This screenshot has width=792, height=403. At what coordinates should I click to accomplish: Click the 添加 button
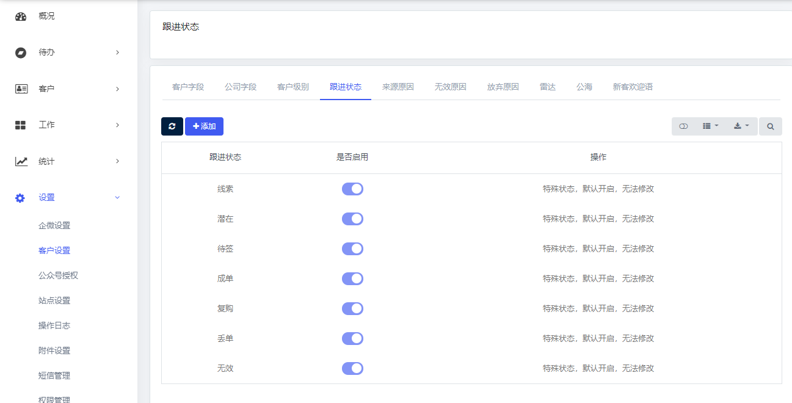204,126
